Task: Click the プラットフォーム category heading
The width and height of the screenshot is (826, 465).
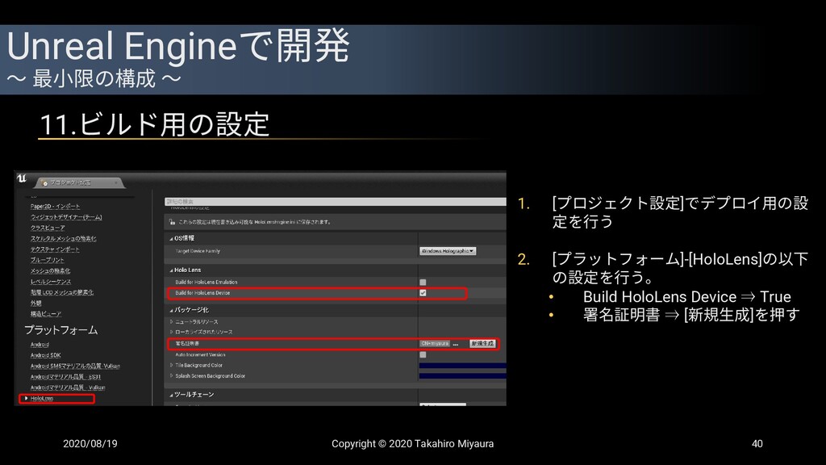Action: click(61, 330)
